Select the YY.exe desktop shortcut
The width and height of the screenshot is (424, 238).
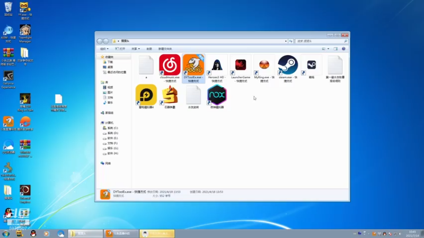point(25,11)
